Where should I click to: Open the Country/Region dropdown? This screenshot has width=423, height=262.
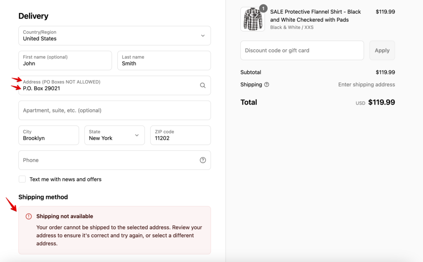(114, 36)
